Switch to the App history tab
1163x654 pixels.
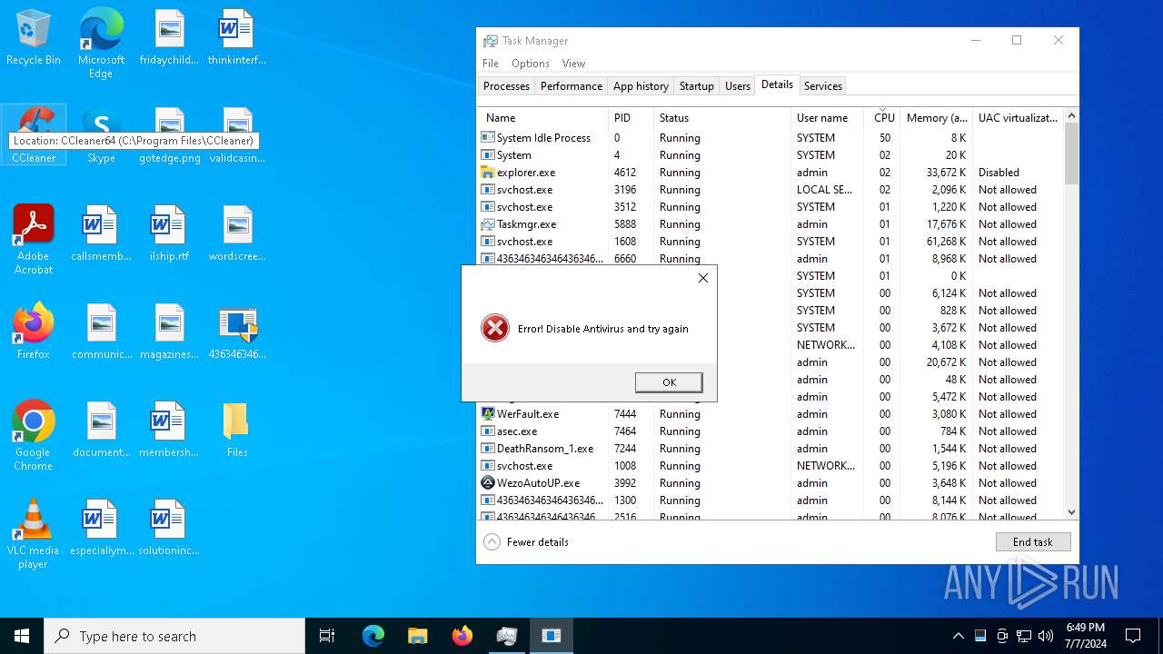[641, 86]
